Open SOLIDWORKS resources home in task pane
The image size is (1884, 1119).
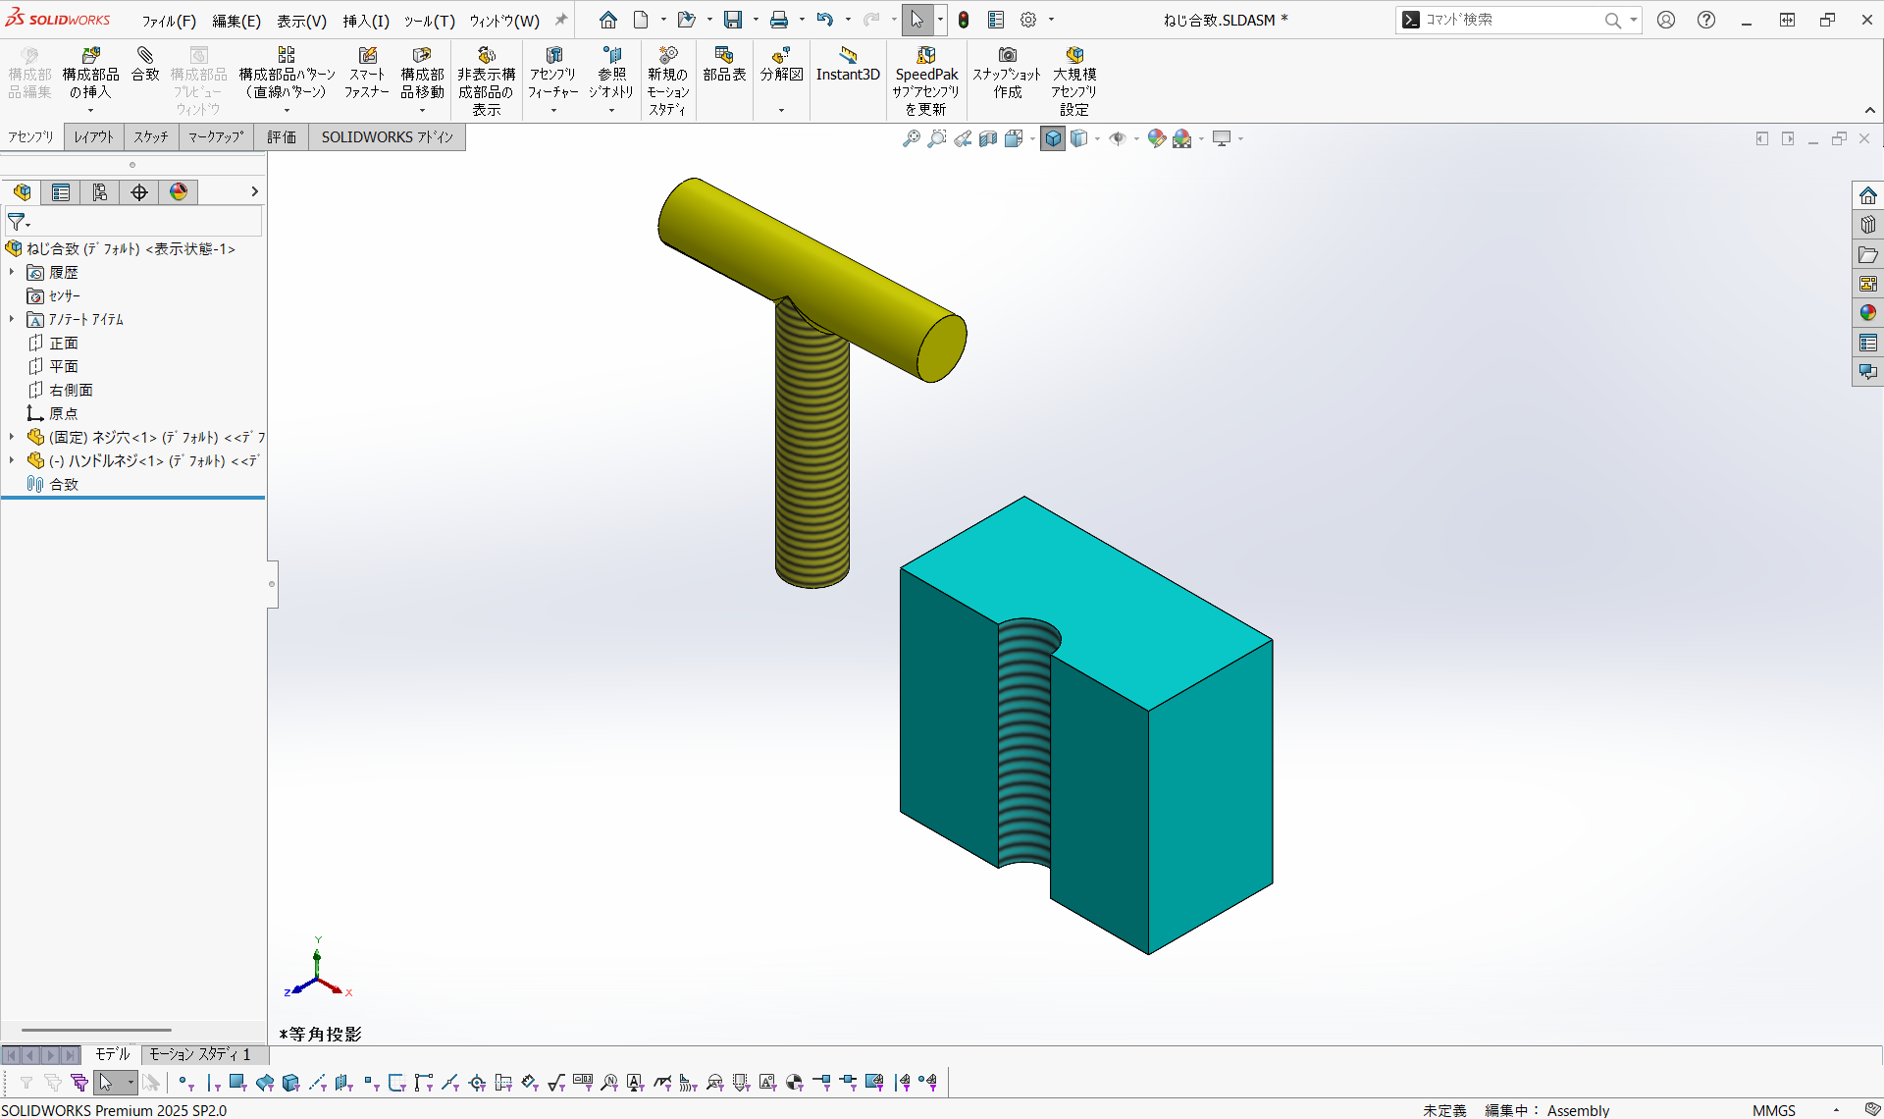[1867, 195]
